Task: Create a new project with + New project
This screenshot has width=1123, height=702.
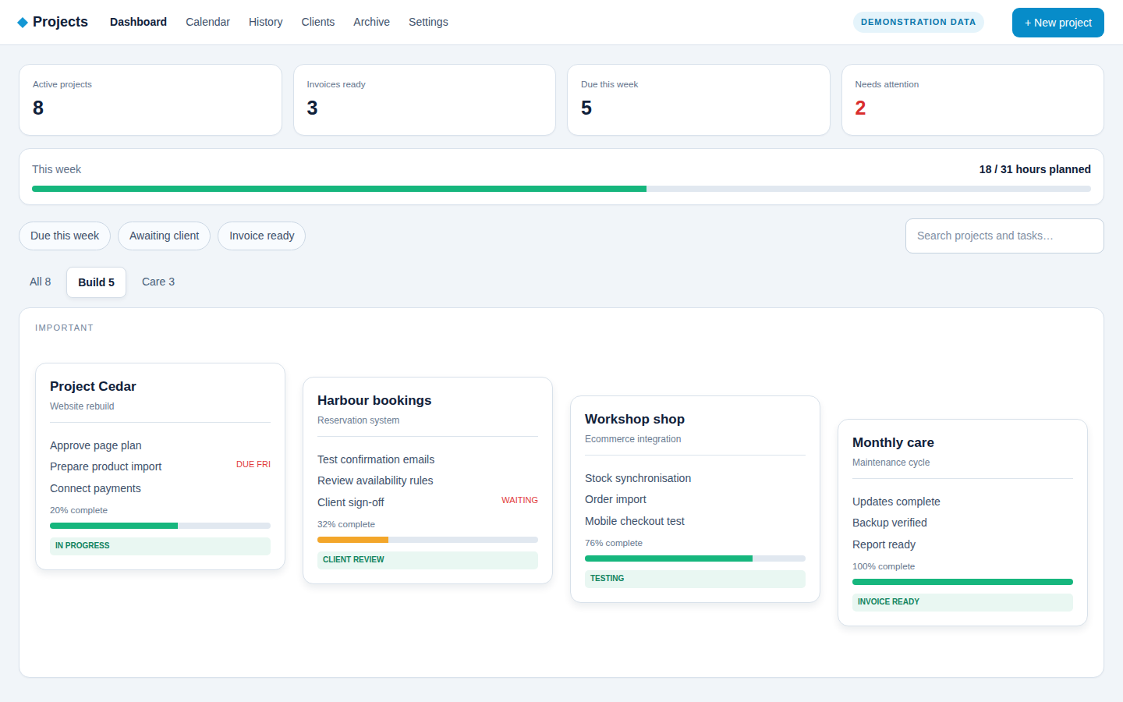Action: pyautogui.click(x=1057, y=23)
